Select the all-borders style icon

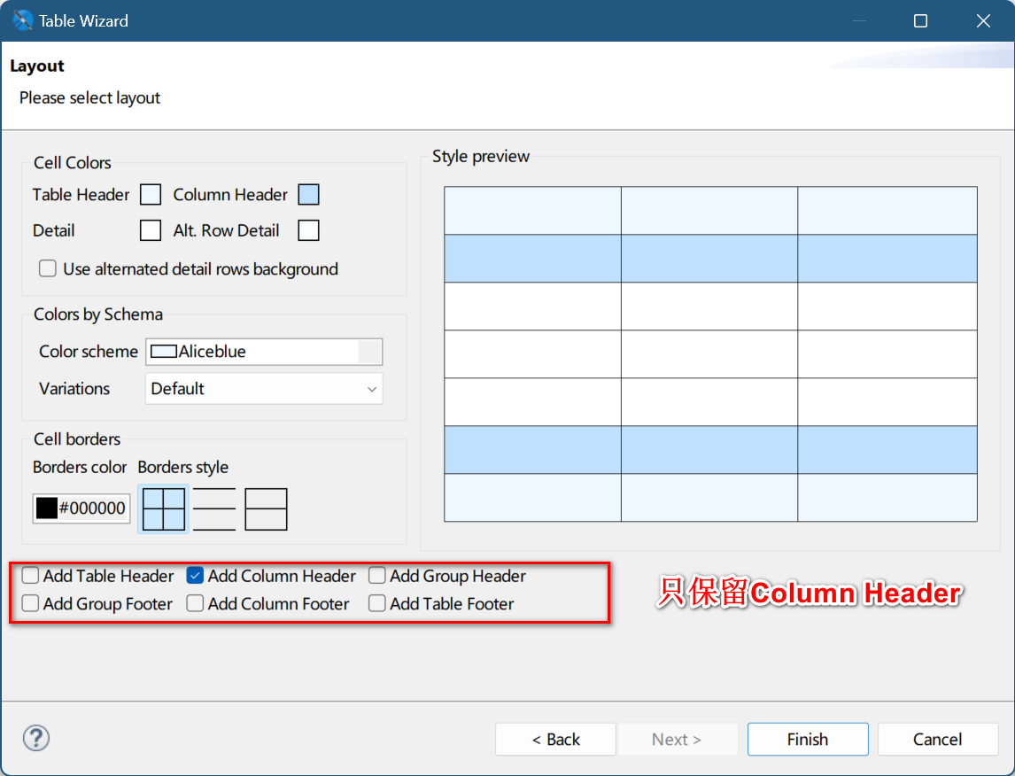tap(162, 508)
